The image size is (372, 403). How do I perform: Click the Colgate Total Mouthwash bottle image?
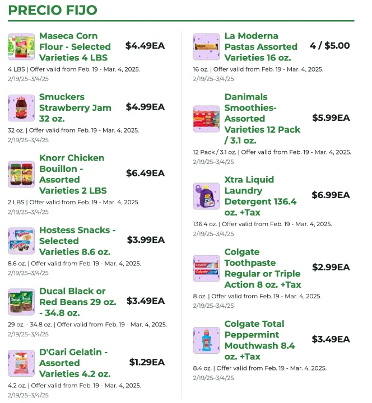tap(206, 340)
